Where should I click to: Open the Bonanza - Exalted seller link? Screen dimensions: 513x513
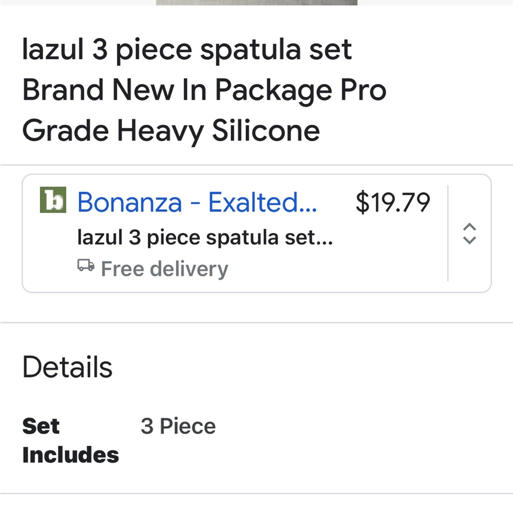pyautogui.click(x=196, y=202)
